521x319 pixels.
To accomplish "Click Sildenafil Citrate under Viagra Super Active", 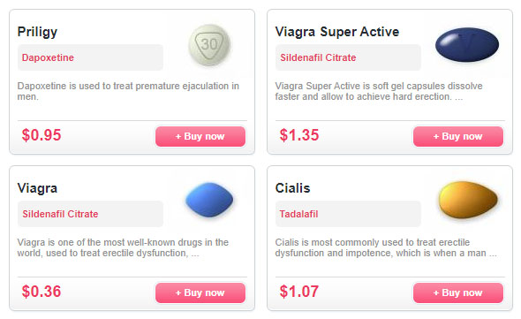I will (318, 57).
